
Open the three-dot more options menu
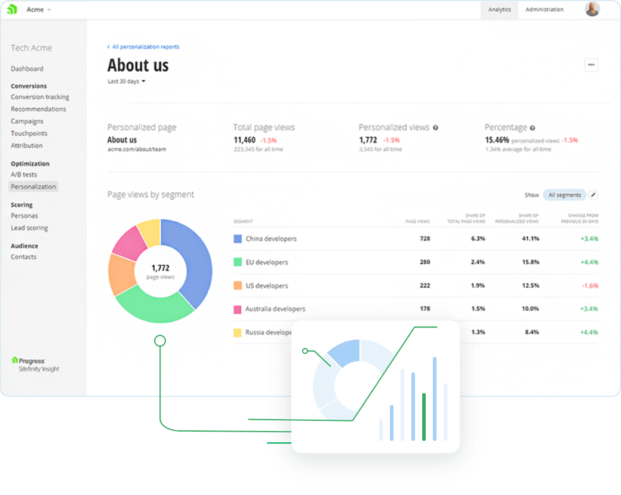[591, 65]
